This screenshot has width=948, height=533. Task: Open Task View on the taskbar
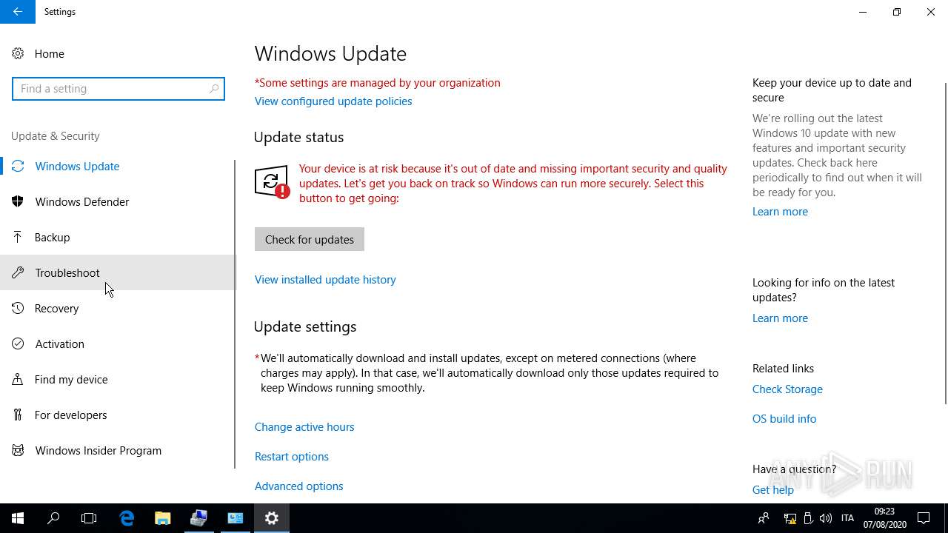[x=89, y=518]
